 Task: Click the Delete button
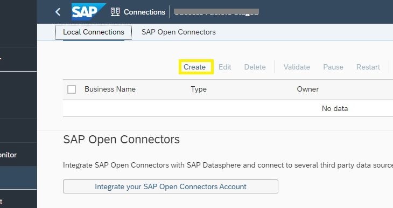coord(255,67)
